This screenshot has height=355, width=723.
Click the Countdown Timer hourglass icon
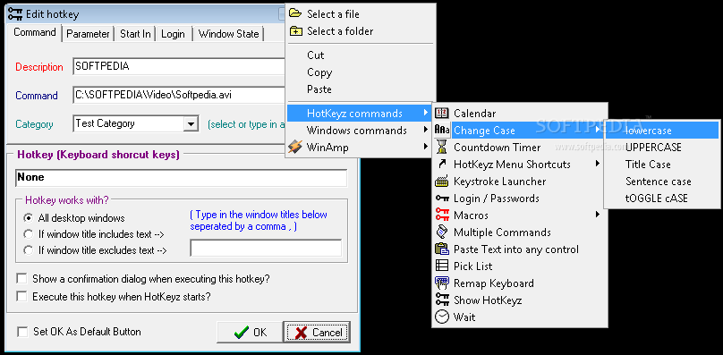click(x=442, y=147)
